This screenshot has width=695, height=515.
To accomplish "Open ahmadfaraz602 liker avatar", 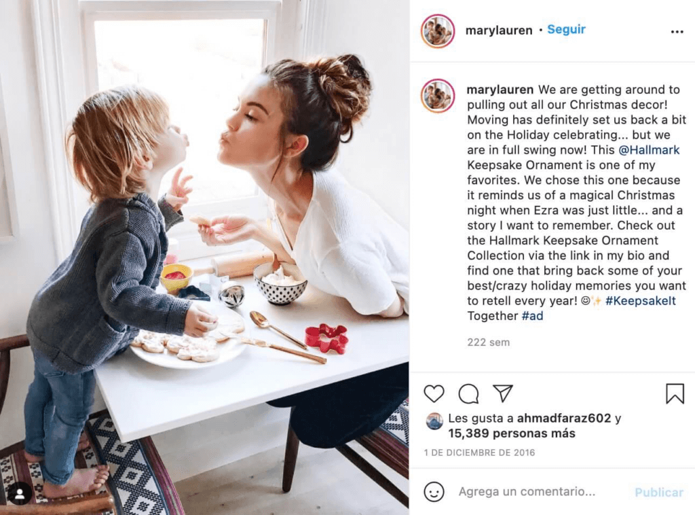I will click(x=434, y=421).
